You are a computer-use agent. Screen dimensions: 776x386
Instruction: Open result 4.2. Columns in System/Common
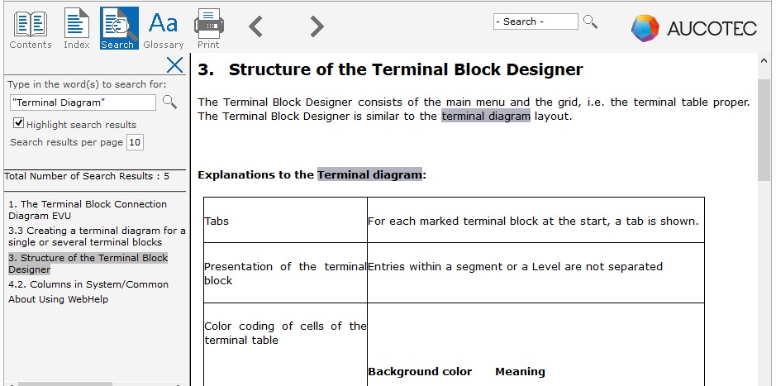click(88, 284)
